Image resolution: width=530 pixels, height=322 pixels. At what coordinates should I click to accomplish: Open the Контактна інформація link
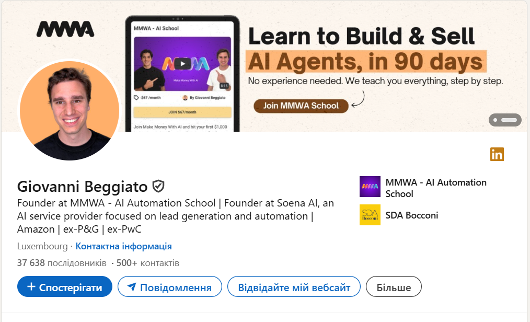[124, 246]
